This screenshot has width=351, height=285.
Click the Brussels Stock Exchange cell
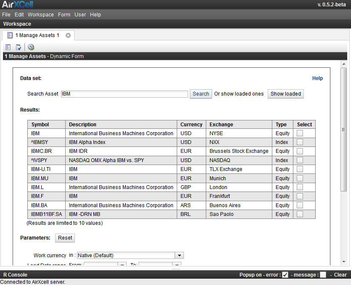239,151
